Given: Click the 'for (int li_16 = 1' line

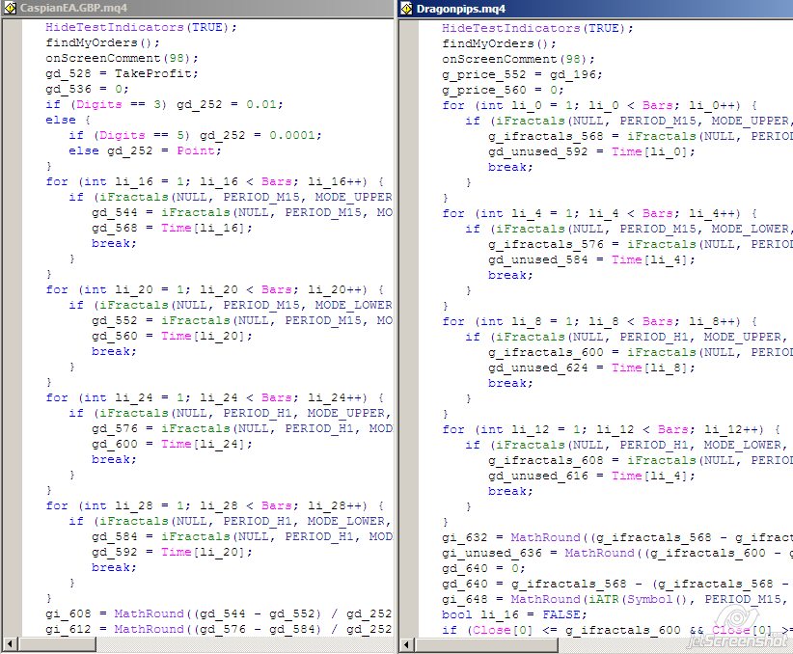Looking at the screenshot, I should pos(215,181).
